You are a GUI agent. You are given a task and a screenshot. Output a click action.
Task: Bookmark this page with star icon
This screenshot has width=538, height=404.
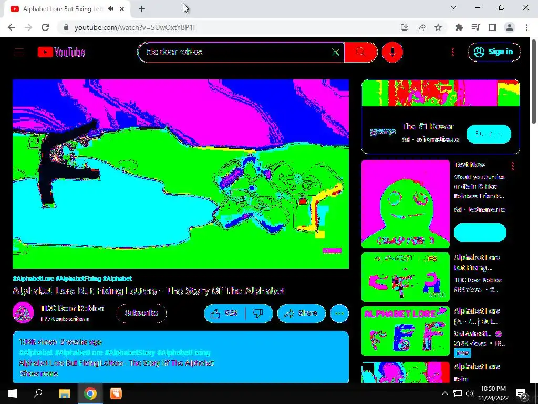coord(438,27)
